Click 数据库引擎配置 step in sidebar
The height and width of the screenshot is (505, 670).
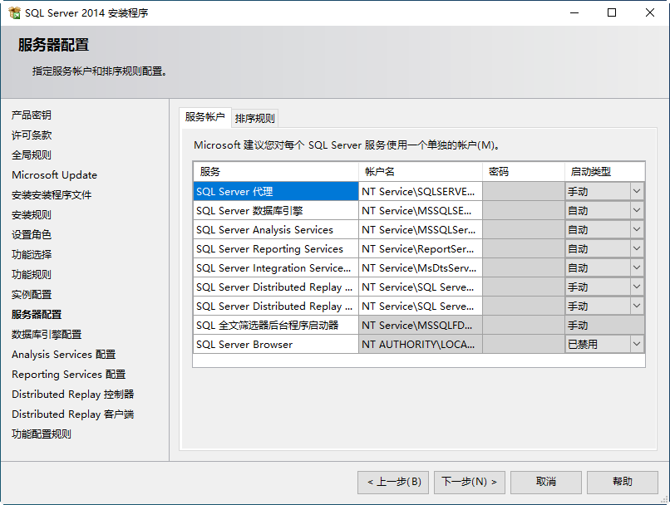coord(47,334)
